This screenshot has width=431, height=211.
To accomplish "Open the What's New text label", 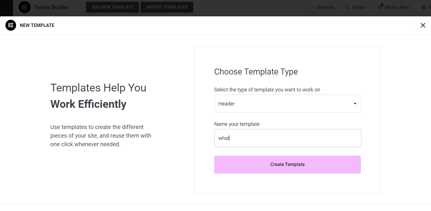I will pos(397,7).
